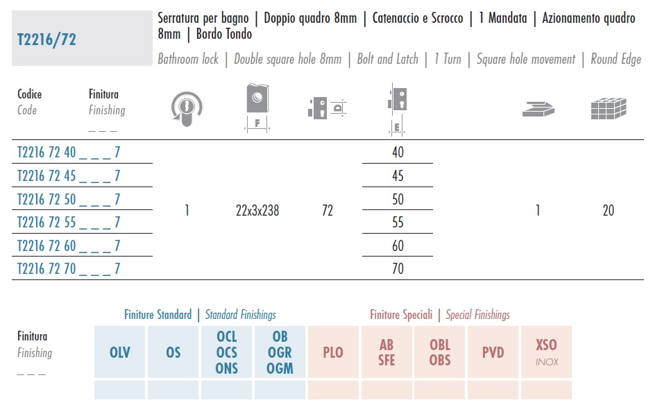The width and height of the screenshot is (653, 407).
Task: Click the T2216/72 model header box
Action: (82, 38)
